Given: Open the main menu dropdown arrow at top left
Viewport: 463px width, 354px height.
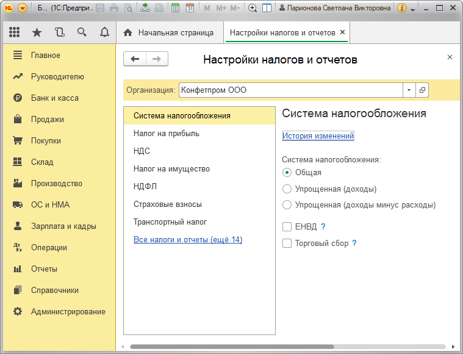Looking at the screenshot, I should (x=23, y=8).
